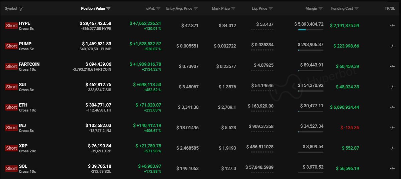Screen dimensions: 401x179
Task: Click HYPE position value $29,467,423.58
Action: (x=95, y=23)
